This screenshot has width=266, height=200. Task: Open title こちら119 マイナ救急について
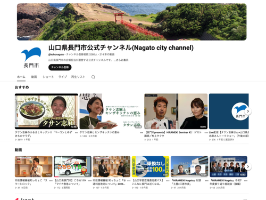click(x=70, y=182)
